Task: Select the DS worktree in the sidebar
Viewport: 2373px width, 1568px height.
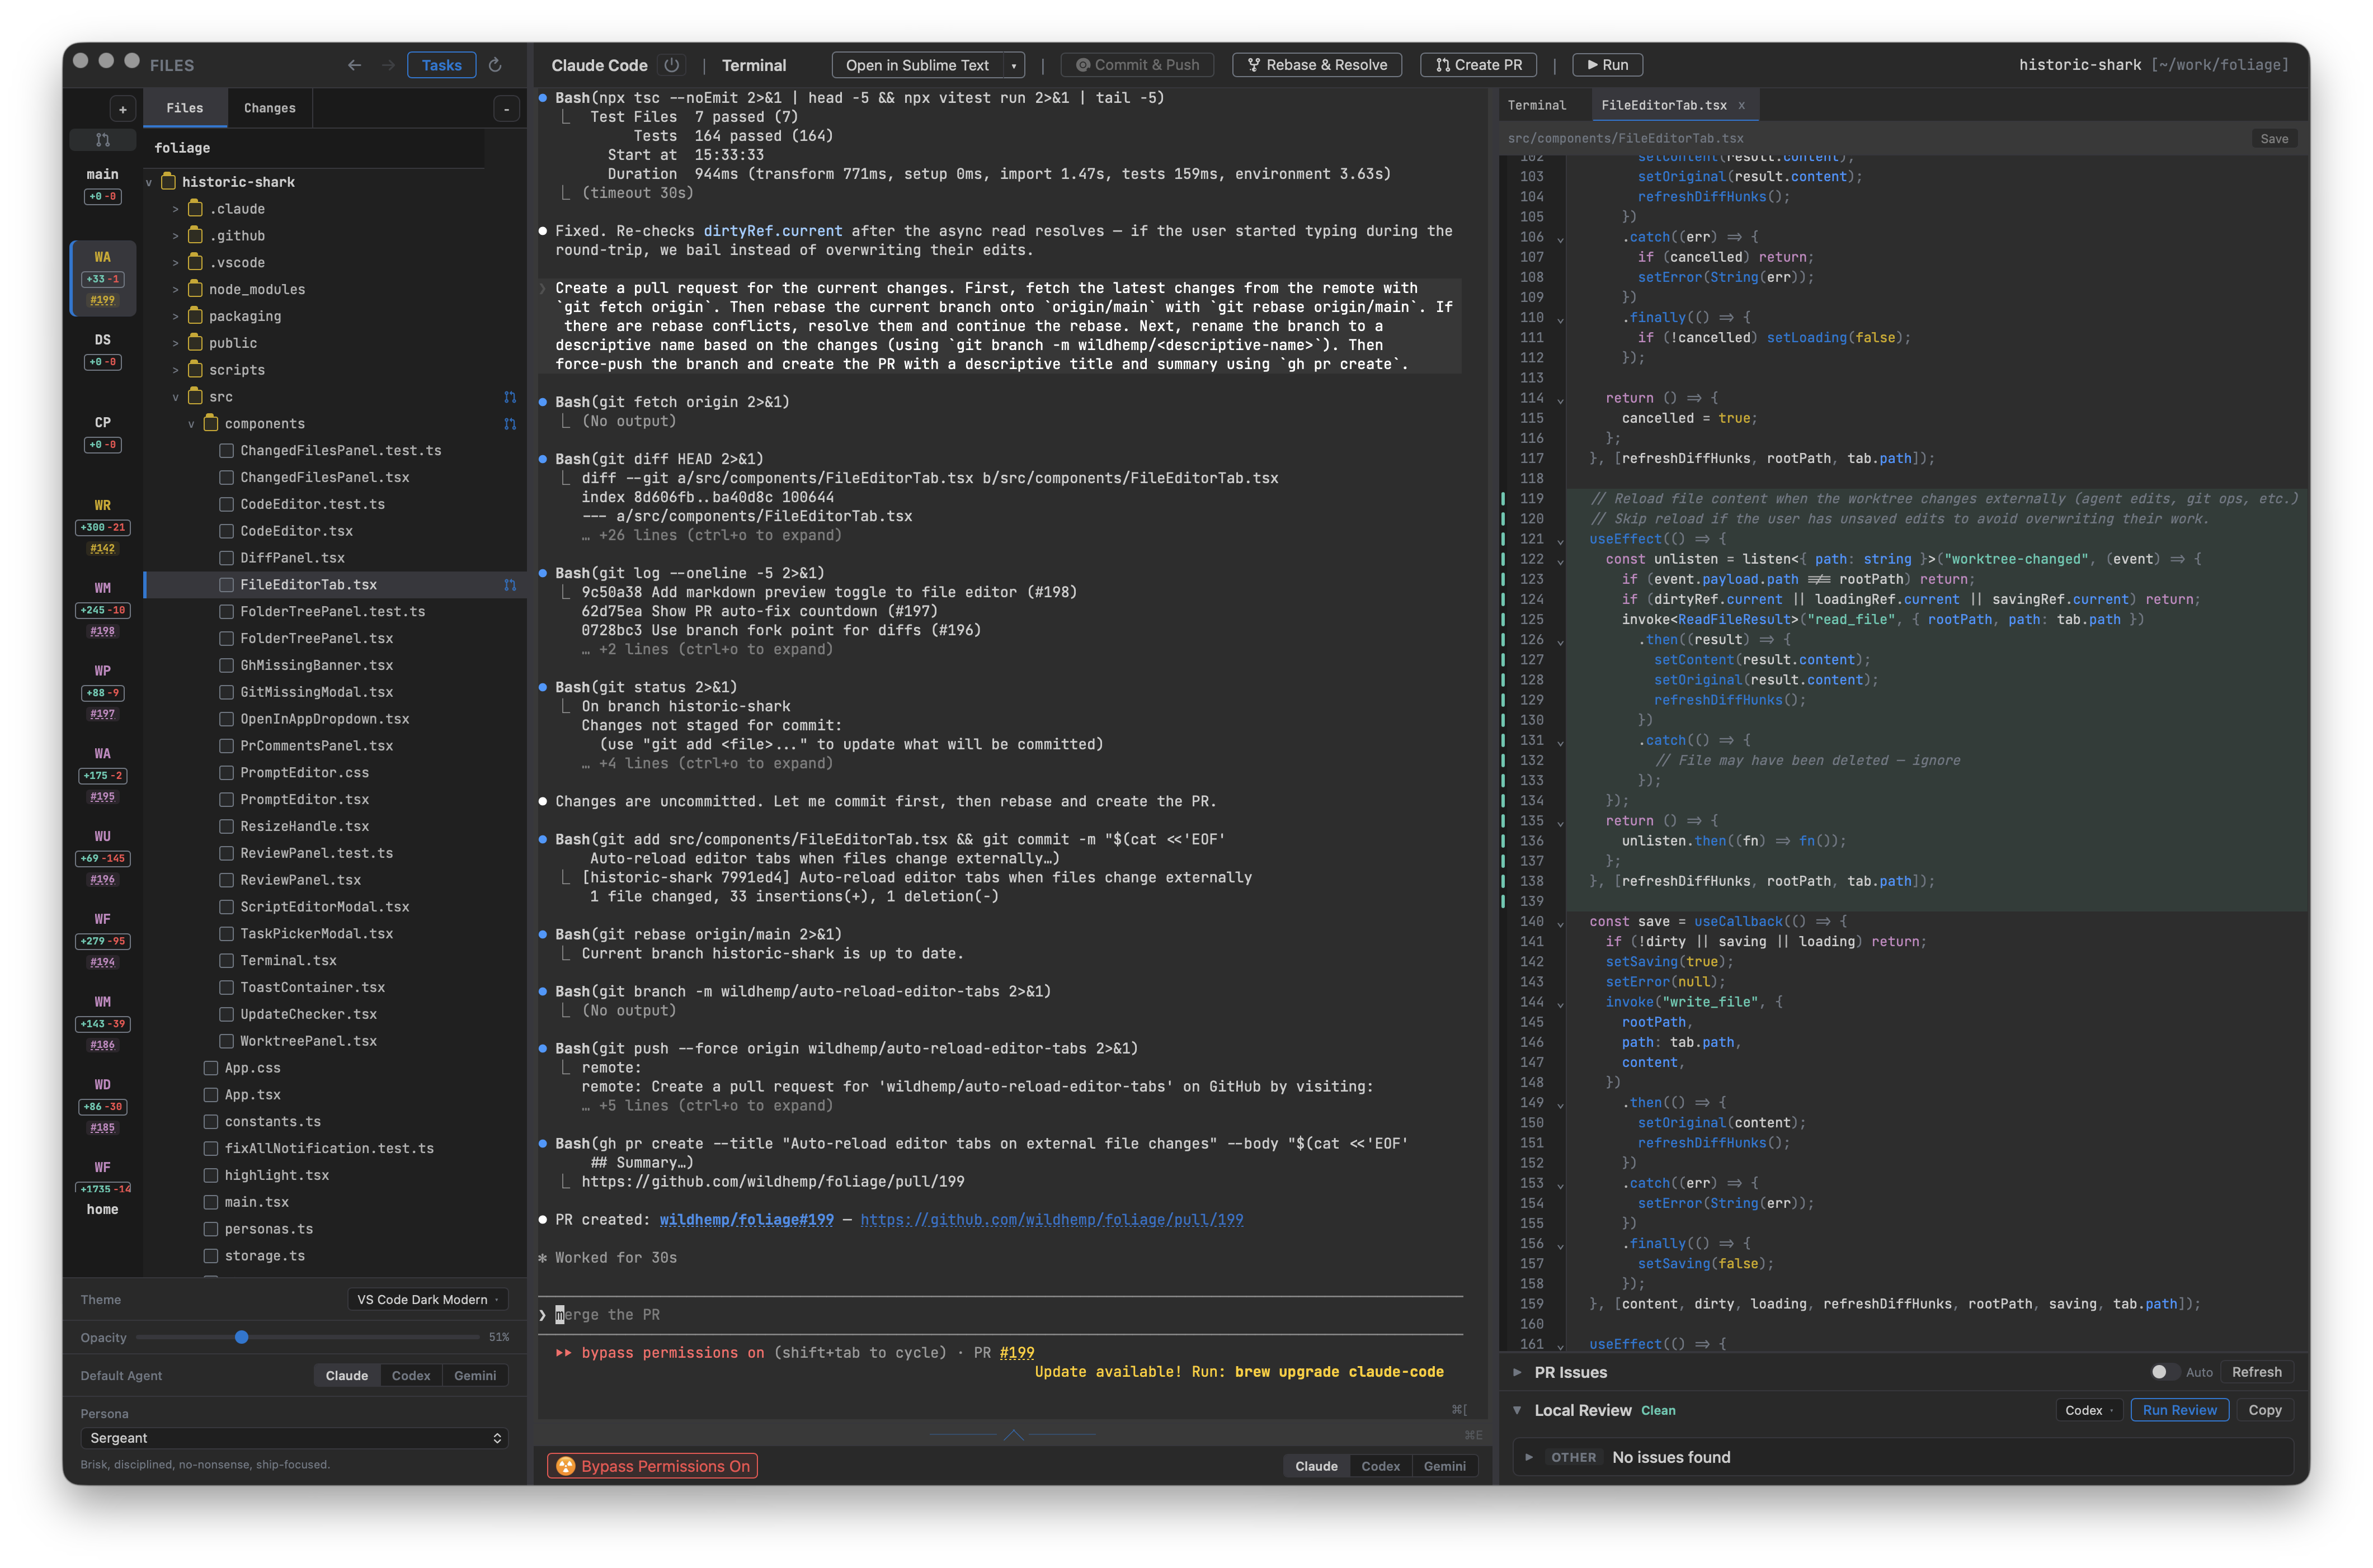Action: tap(102, 350)
